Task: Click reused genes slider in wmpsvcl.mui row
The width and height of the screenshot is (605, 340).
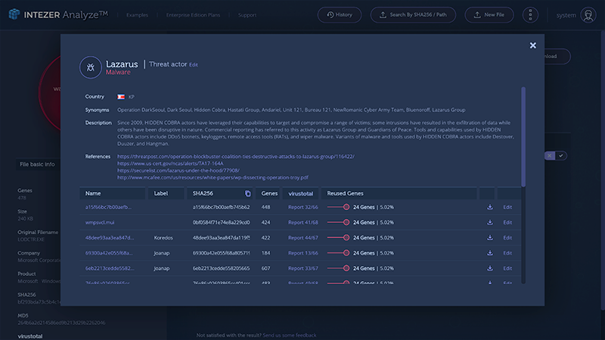Action: coord(338,222)
